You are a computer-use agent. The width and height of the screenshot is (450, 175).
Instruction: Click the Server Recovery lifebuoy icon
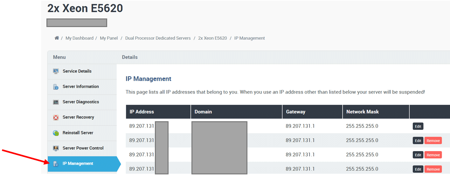(x=56, y=117)
